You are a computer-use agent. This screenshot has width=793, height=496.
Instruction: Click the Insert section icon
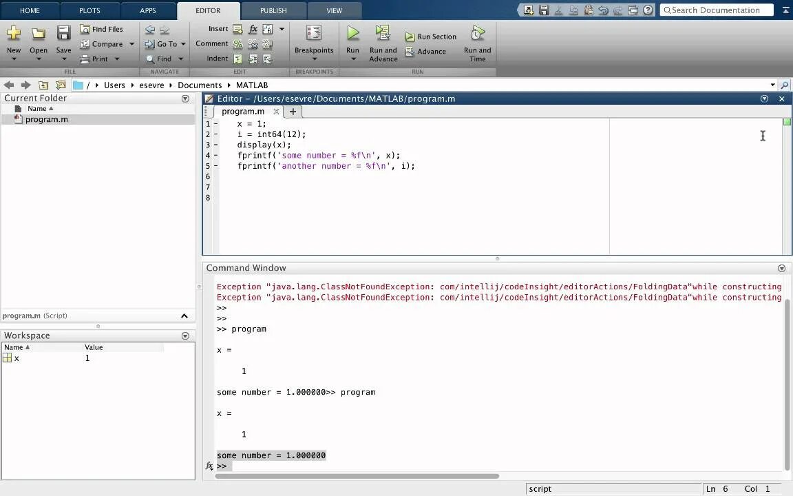(237, 30)
